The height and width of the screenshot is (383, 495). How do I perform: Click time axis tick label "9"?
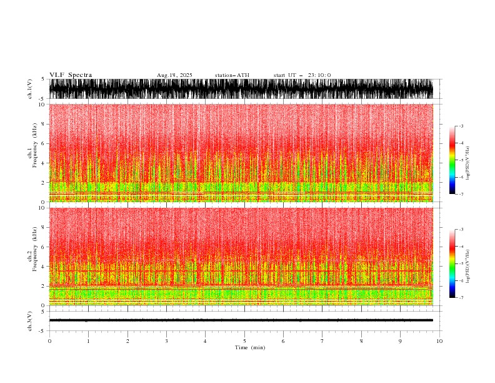400,341
